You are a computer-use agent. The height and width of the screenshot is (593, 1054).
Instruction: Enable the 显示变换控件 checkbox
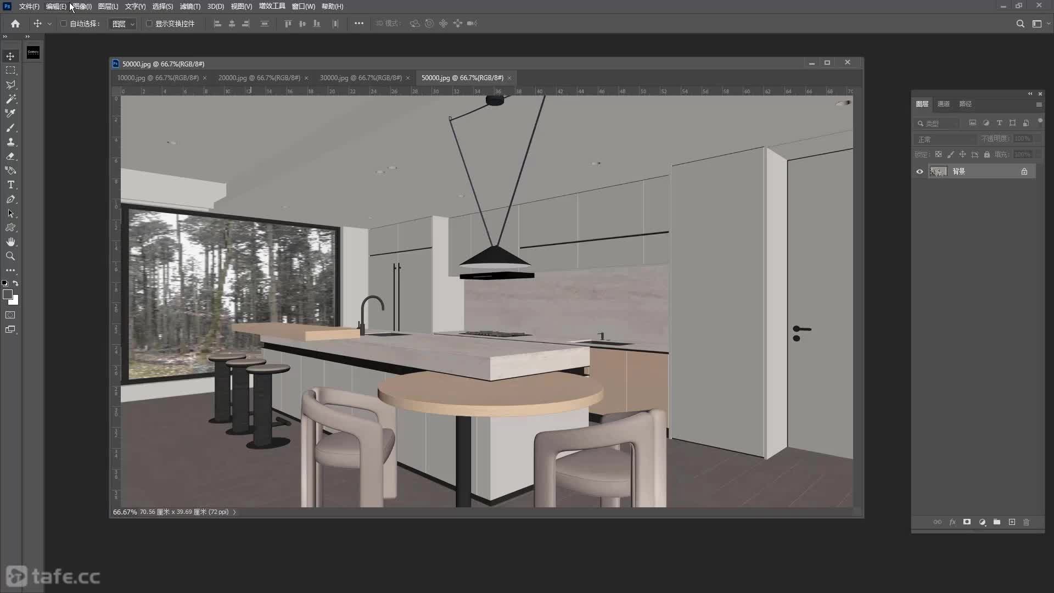click(149, 24)
